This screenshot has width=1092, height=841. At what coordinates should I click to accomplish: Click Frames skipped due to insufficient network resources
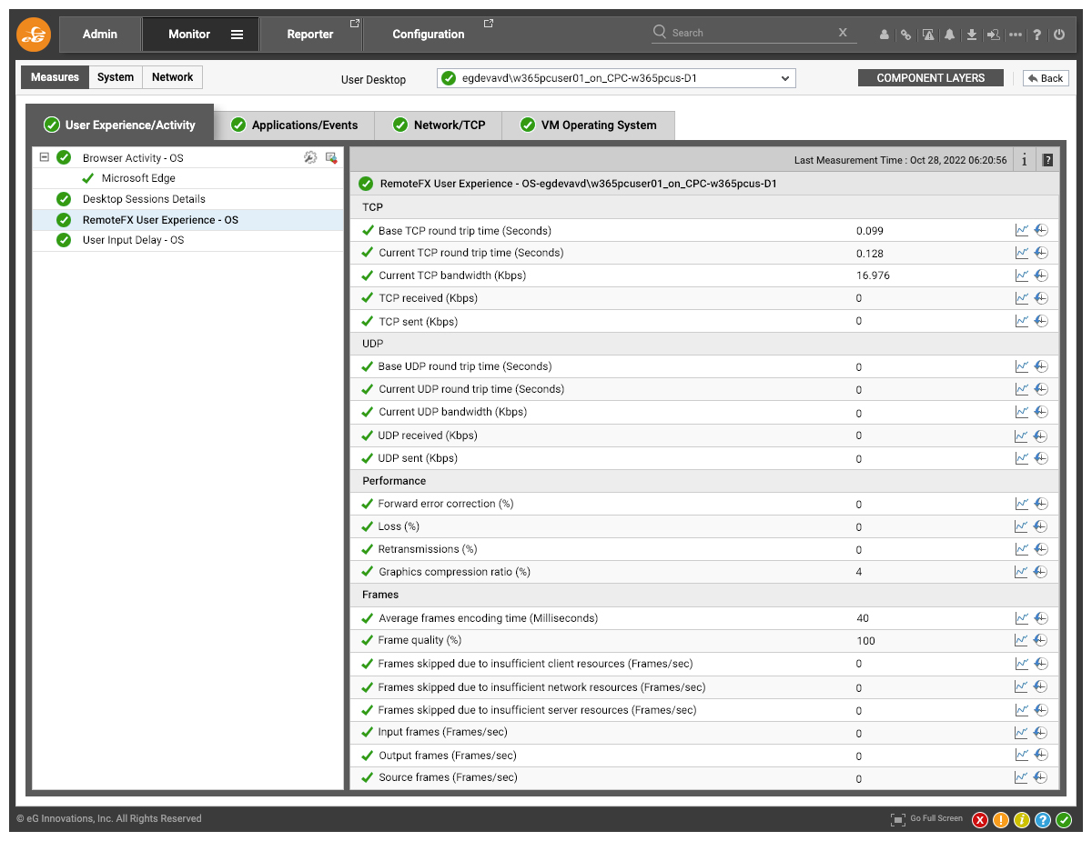(542, 687)
